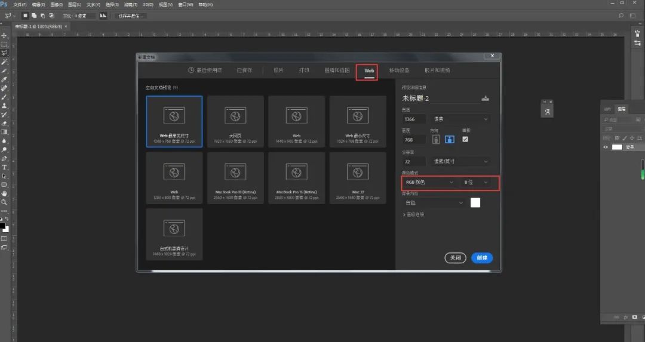Toggle the 画板 artboards checkbox
Image resolution: width=645 pixels, height=342 pixels.
(465, 139)
